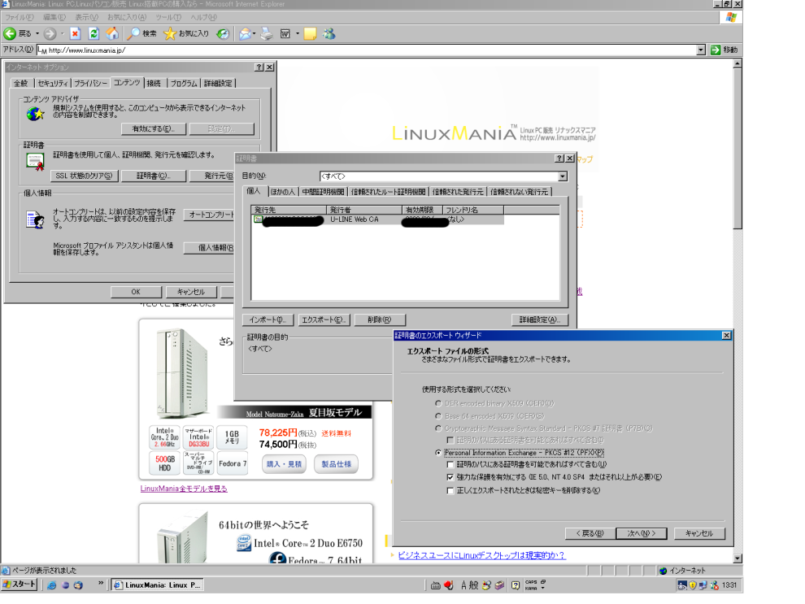Viewport: 805px width, 604px height.
Task: Click the Start (スタート) button
Action: pyautogui.click(x=20, y=584)
